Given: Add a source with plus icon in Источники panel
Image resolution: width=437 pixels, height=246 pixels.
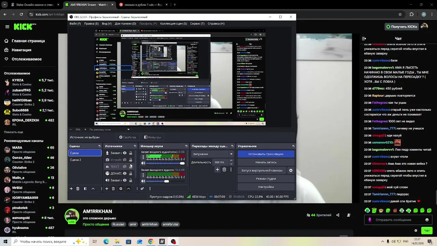Looking at the screenshot, I should [107, 189].
